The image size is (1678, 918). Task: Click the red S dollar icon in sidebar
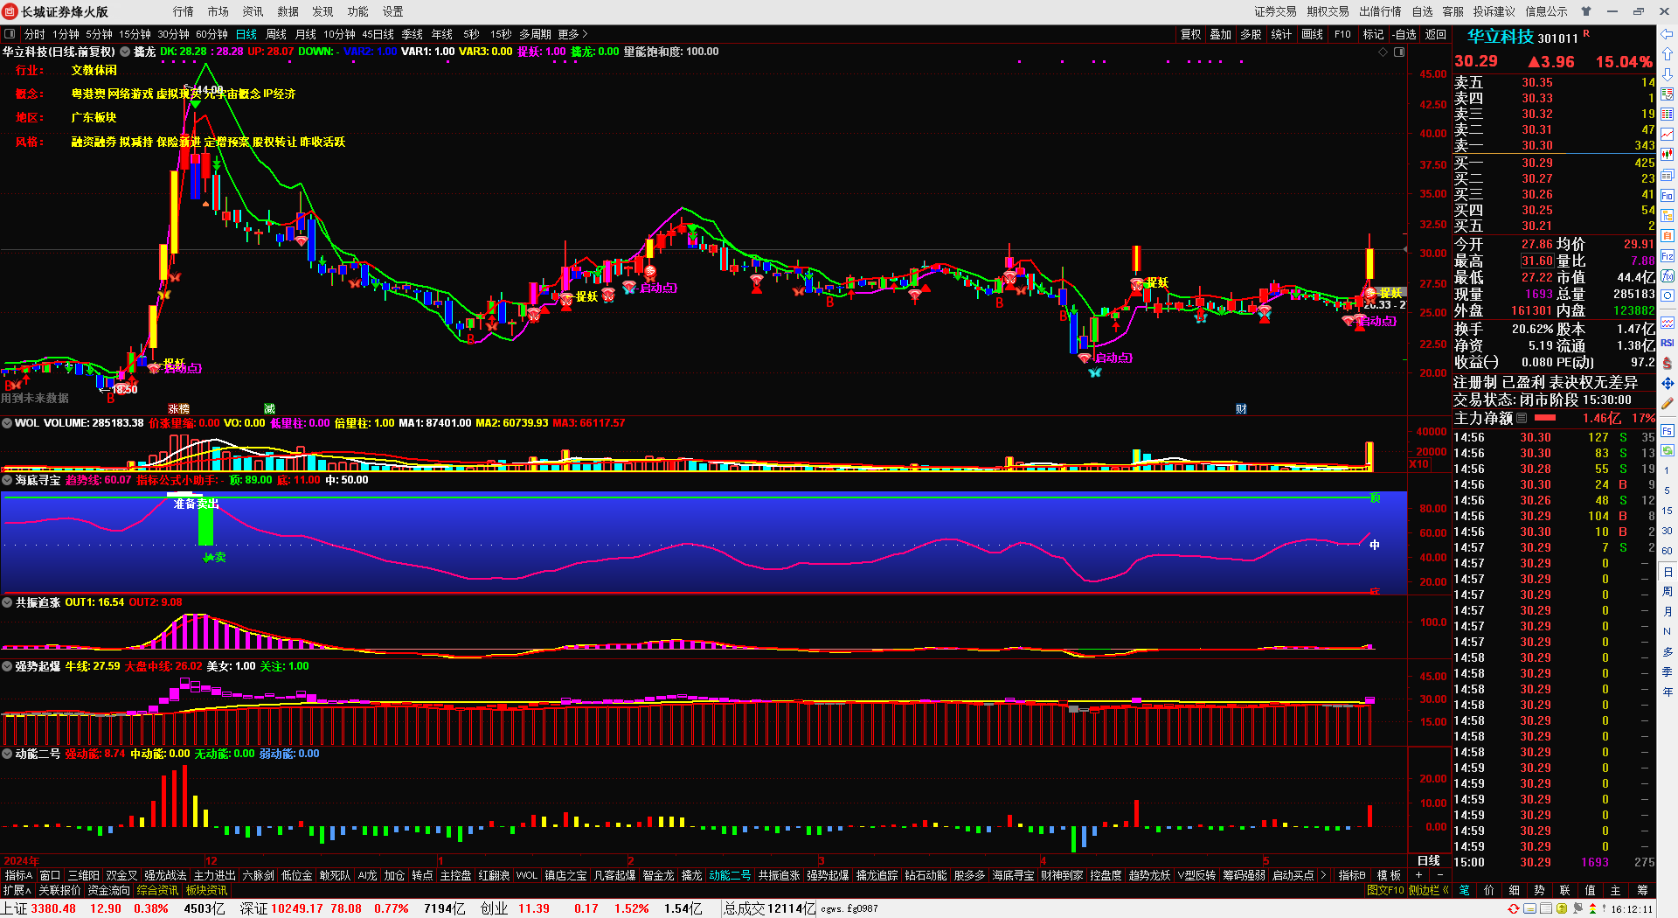1667,363
